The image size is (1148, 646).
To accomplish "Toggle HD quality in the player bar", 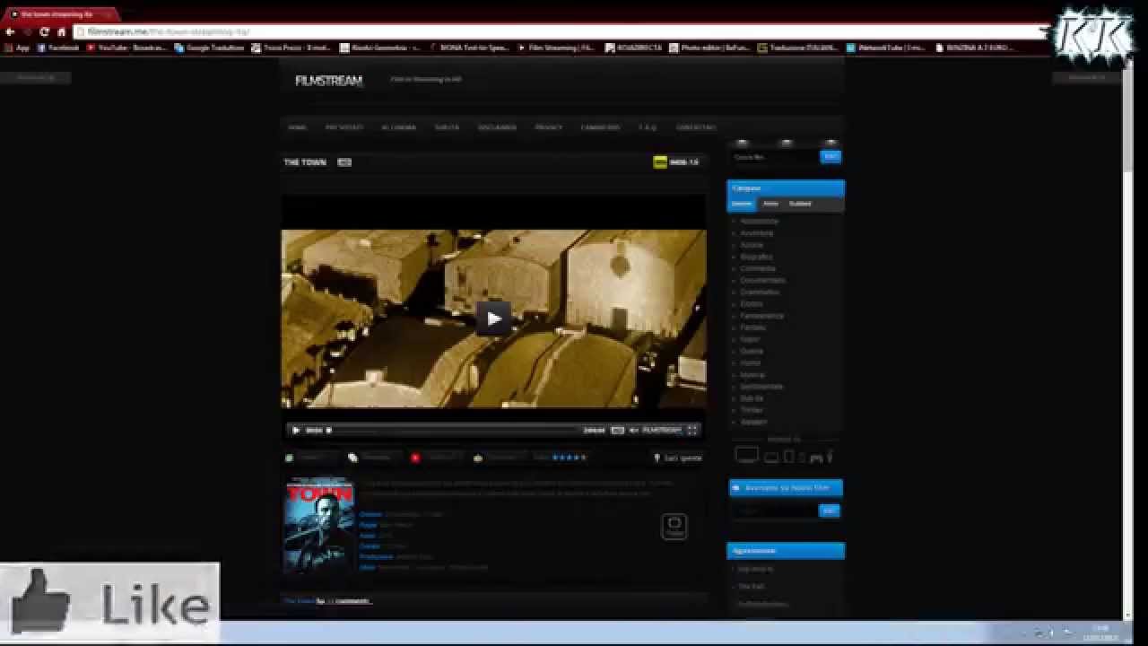I will [x=617, y=431].
